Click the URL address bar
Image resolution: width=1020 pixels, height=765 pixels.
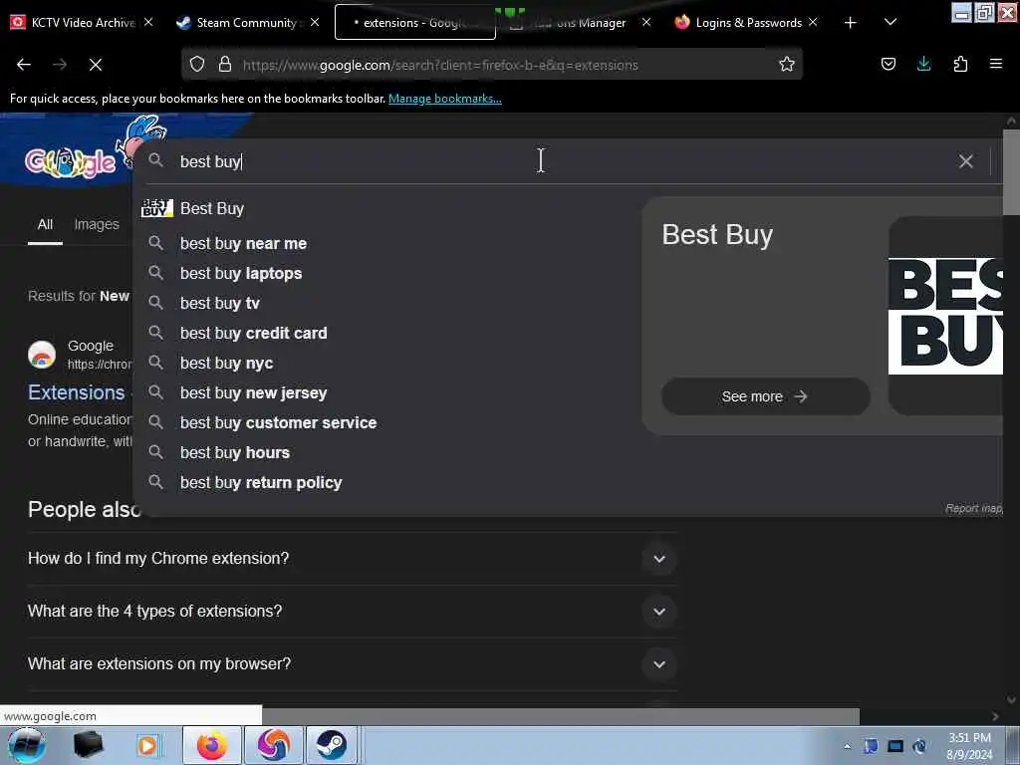point(492,65)
